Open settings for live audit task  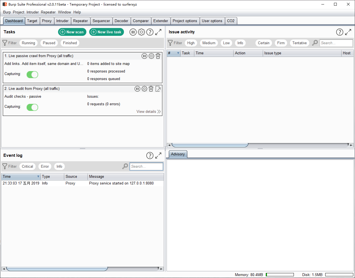click(x=144, y=89)
